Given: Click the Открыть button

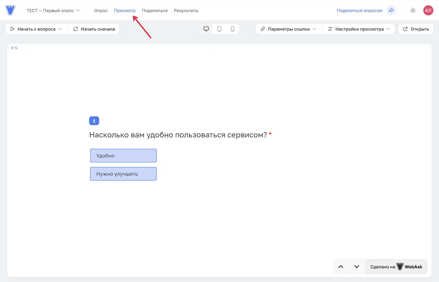Looking at the screenshot, I should point(416,29).
